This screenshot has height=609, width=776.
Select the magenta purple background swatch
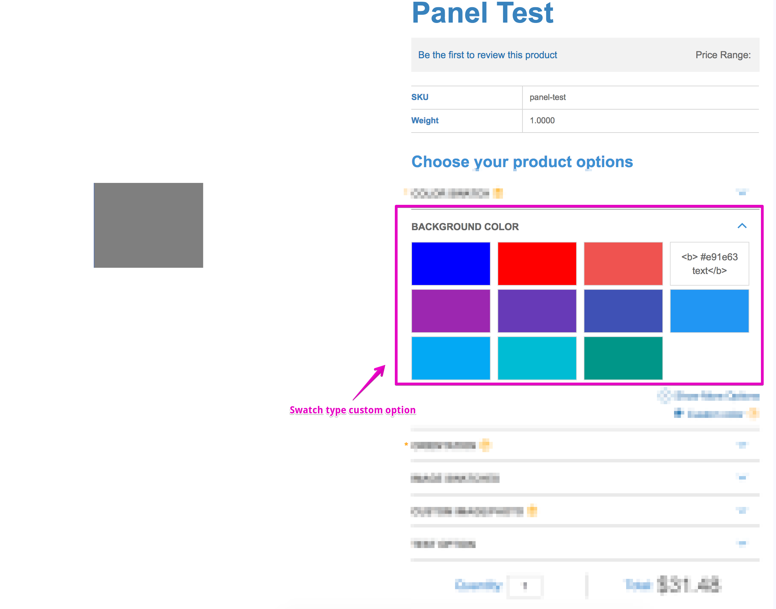451,311
